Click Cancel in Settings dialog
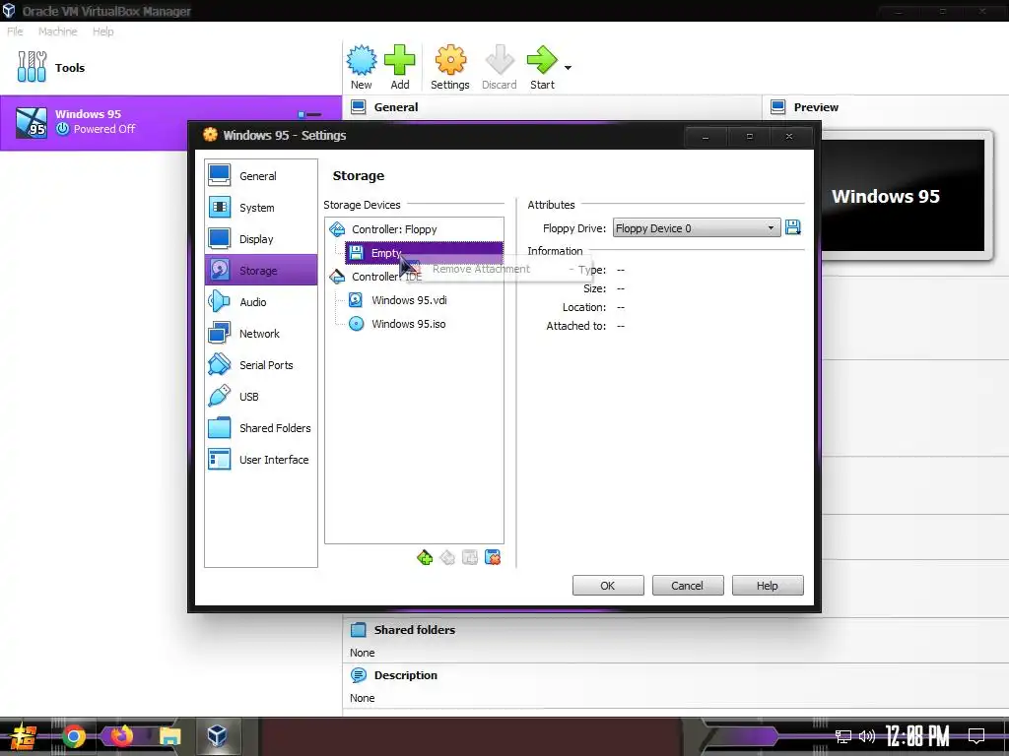The height and width of the screenshot is (756, 1009). coord(688,586)
